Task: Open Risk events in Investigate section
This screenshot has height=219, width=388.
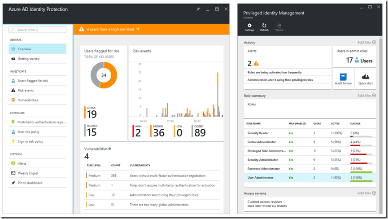Action: click(x=37, y=90)
